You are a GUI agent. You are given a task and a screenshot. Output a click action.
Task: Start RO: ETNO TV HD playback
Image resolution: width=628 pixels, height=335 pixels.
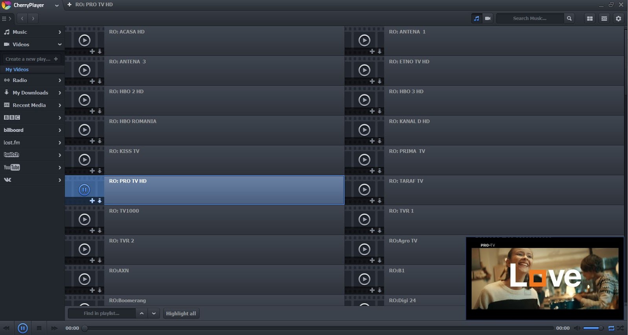pyautogui.click(x=364, y=70)
